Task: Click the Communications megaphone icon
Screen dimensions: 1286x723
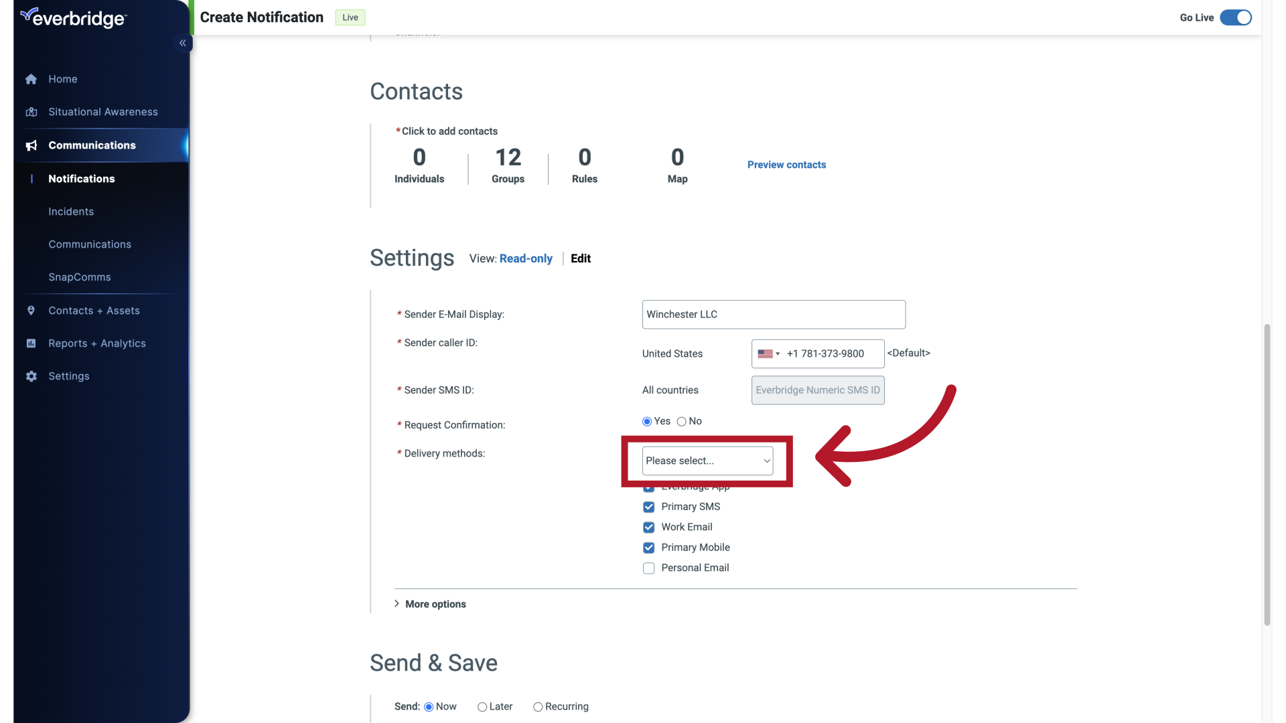Action: coord(31,145)
